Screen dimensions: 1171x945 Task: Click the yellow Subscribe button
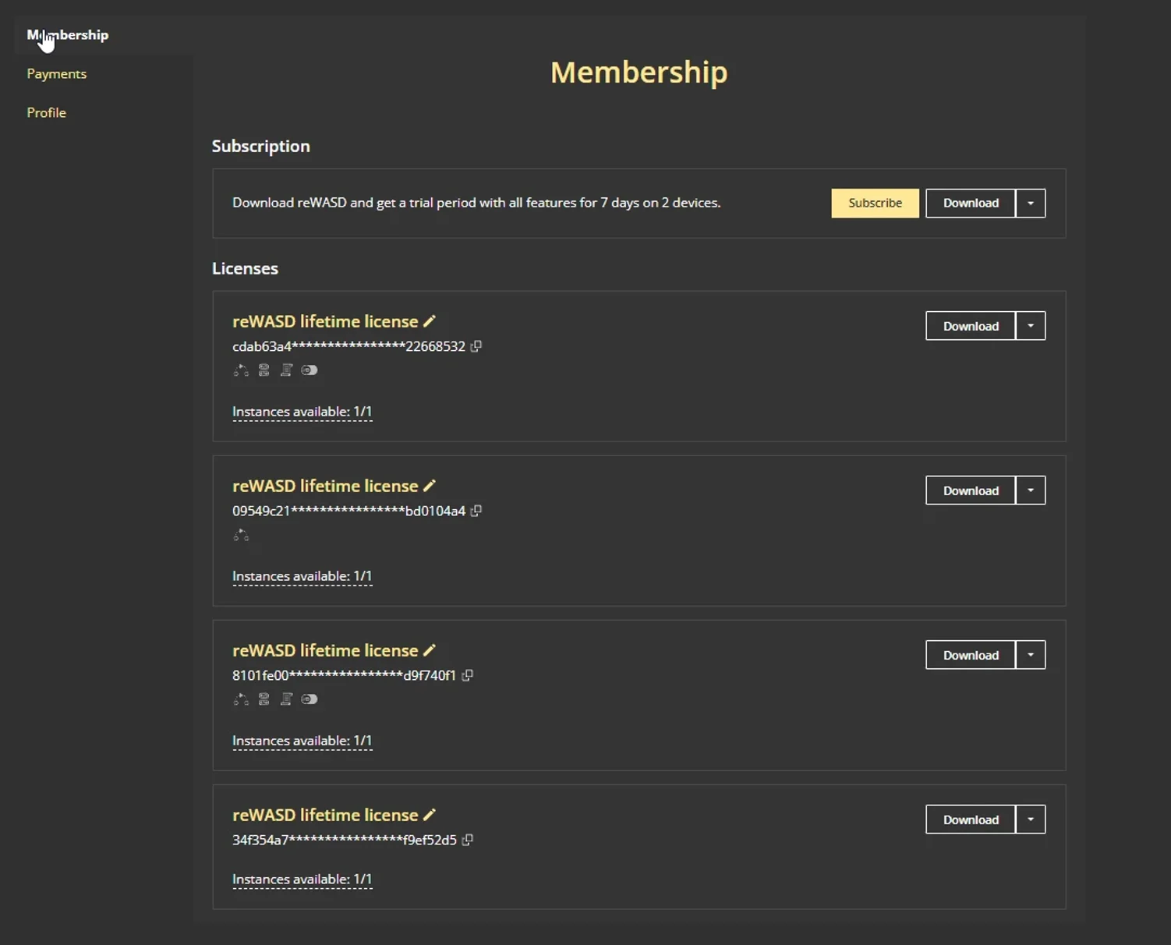click(x=875, y=204)
